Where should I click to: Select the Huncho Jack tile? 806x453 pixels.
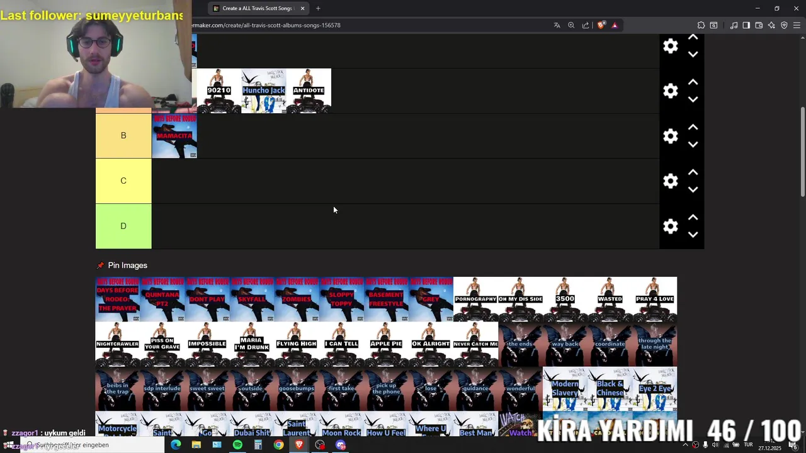[264, 91]
